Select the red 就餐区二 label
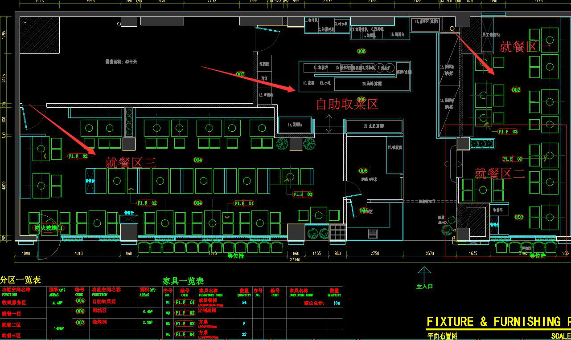 pyautogui.click(x=499, y=173)
